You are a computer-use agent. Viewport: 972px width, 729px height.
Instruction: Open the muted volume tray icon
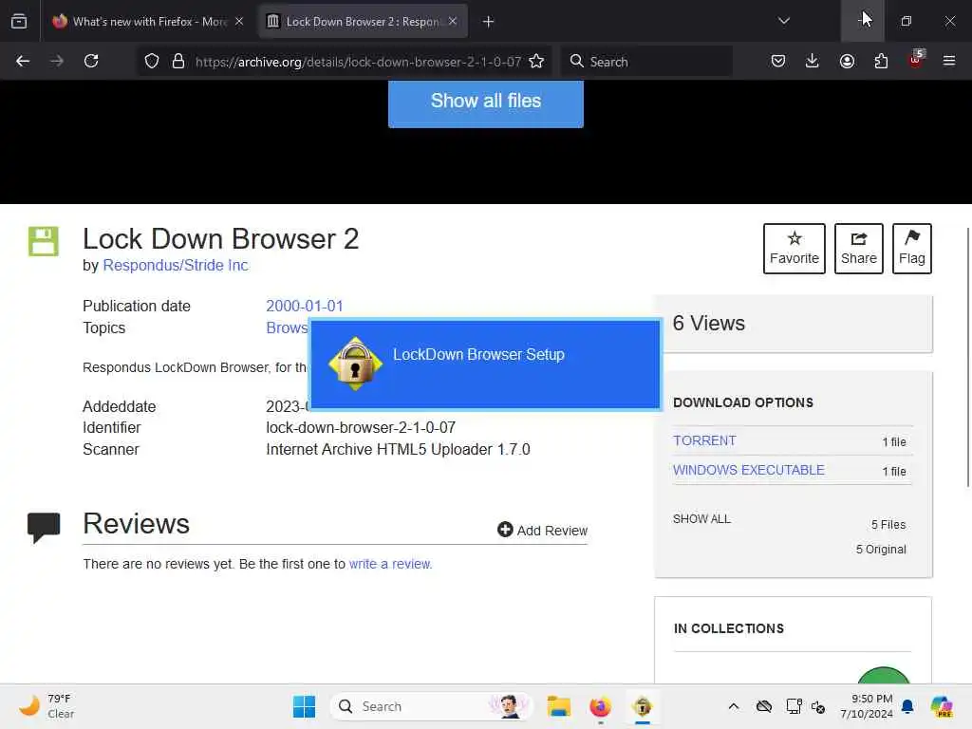818,706
